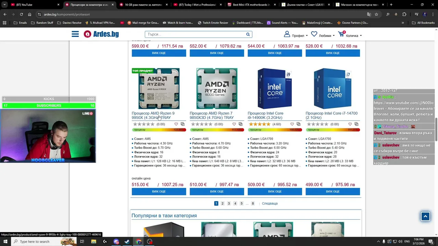Switch to the (87) YouTube tab
This screenshot has height=246, width=438.
(34, 5)
